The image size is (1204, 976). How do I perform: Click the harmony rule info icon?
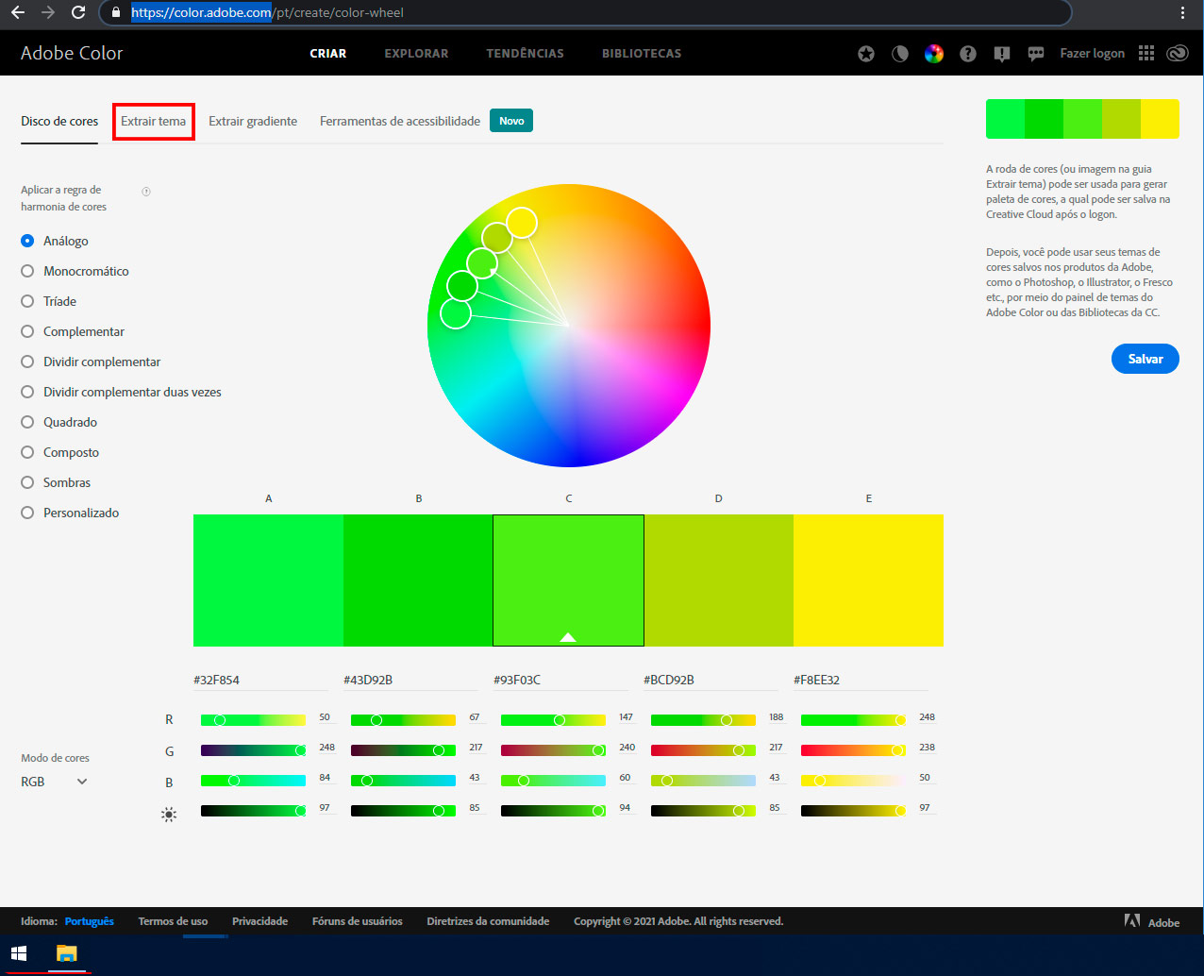click(x=146, y=192)
